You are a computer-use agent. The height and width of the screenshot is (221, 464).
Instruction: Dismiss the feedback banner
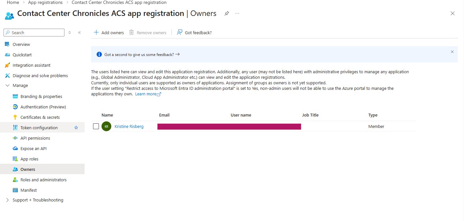452,52
